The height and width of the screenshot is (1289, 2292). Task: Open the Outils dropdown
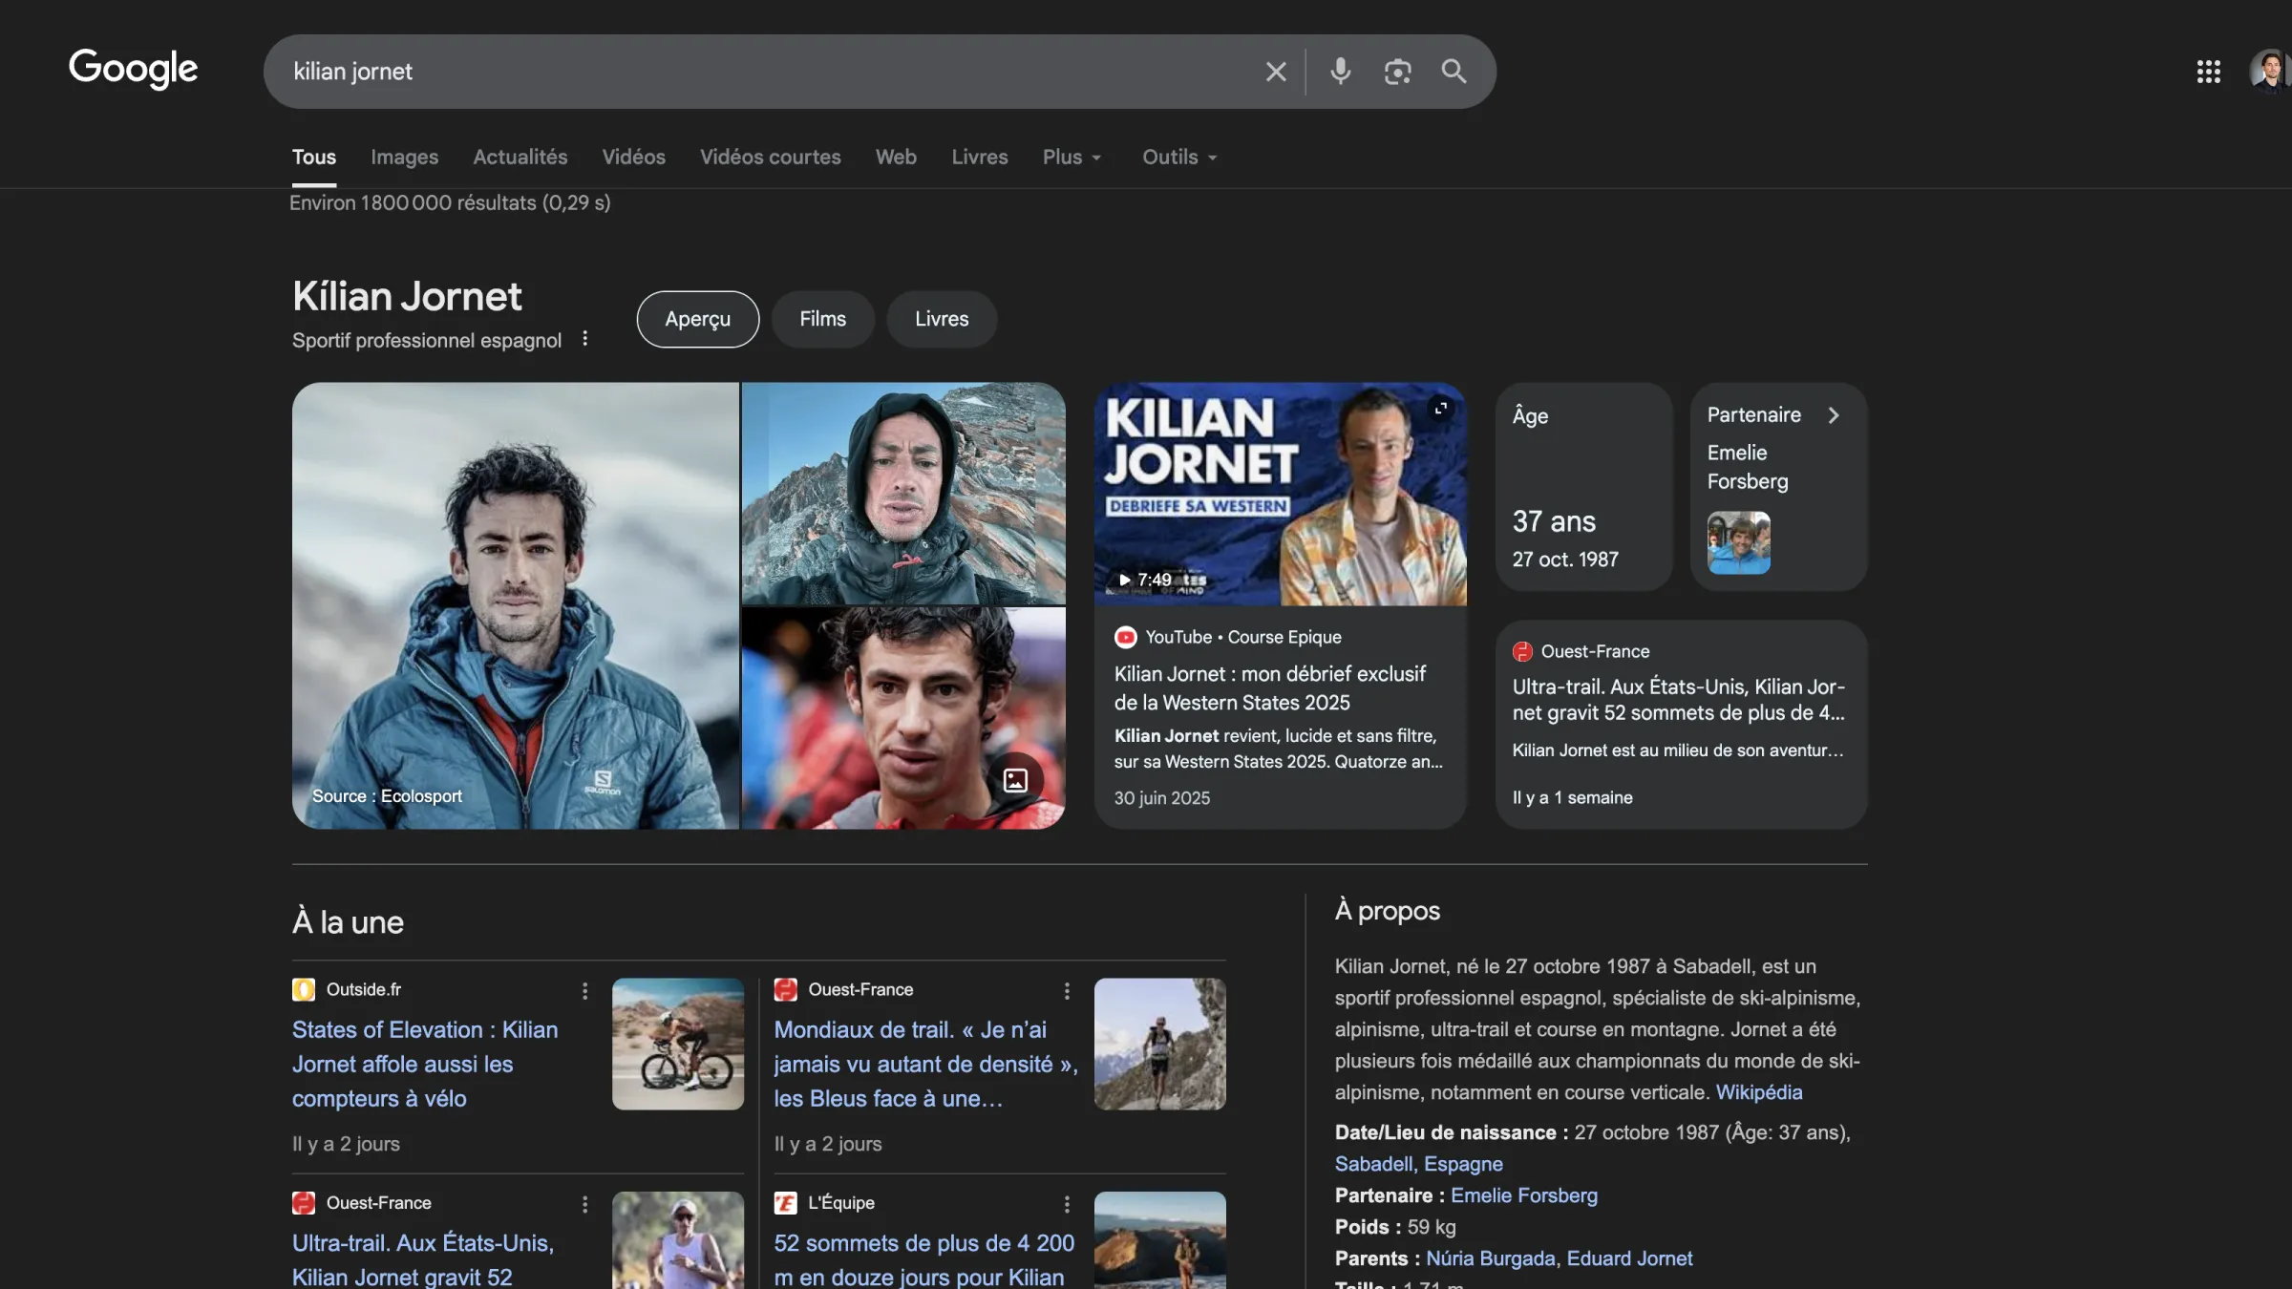[1179, 158]
